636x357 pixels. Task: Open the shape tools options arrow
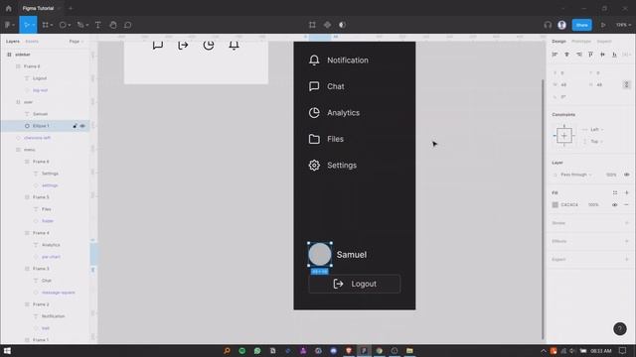coord(70,25)
